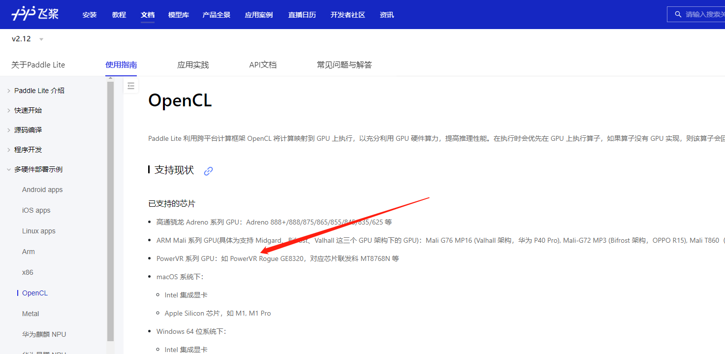Open the 产品全景 menu item
The image size is (725, 354).
pyautogui.click(x=217, y=15)
